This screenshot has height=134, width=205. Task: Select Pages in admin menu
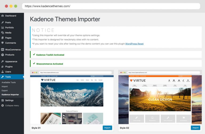click(8, 38)
